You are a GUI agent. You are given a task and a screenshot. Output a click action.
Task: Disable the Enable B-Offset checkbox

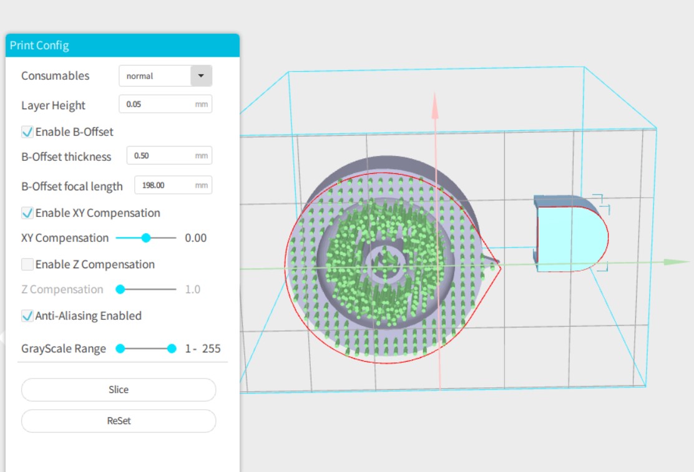pos(27,132)
